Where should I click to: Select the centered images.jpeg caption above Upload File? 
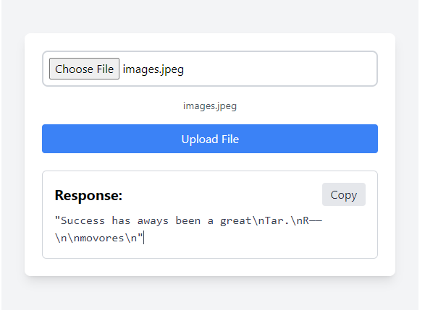pos(210,106)
